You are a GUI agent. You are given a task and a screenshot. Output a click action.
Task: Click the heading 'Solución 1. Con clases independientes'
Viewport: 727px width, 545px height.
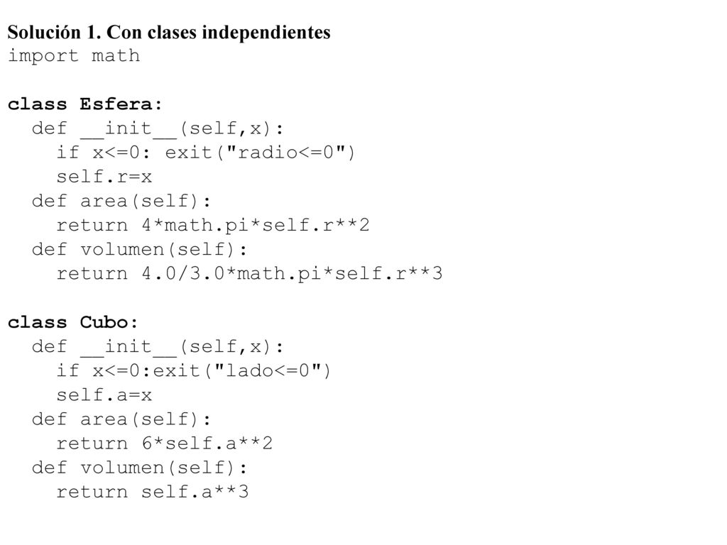tap(169, 33)
